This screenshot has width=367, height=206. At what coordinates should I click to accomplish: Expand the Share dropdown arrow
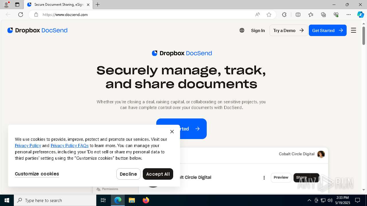[315, 178]
